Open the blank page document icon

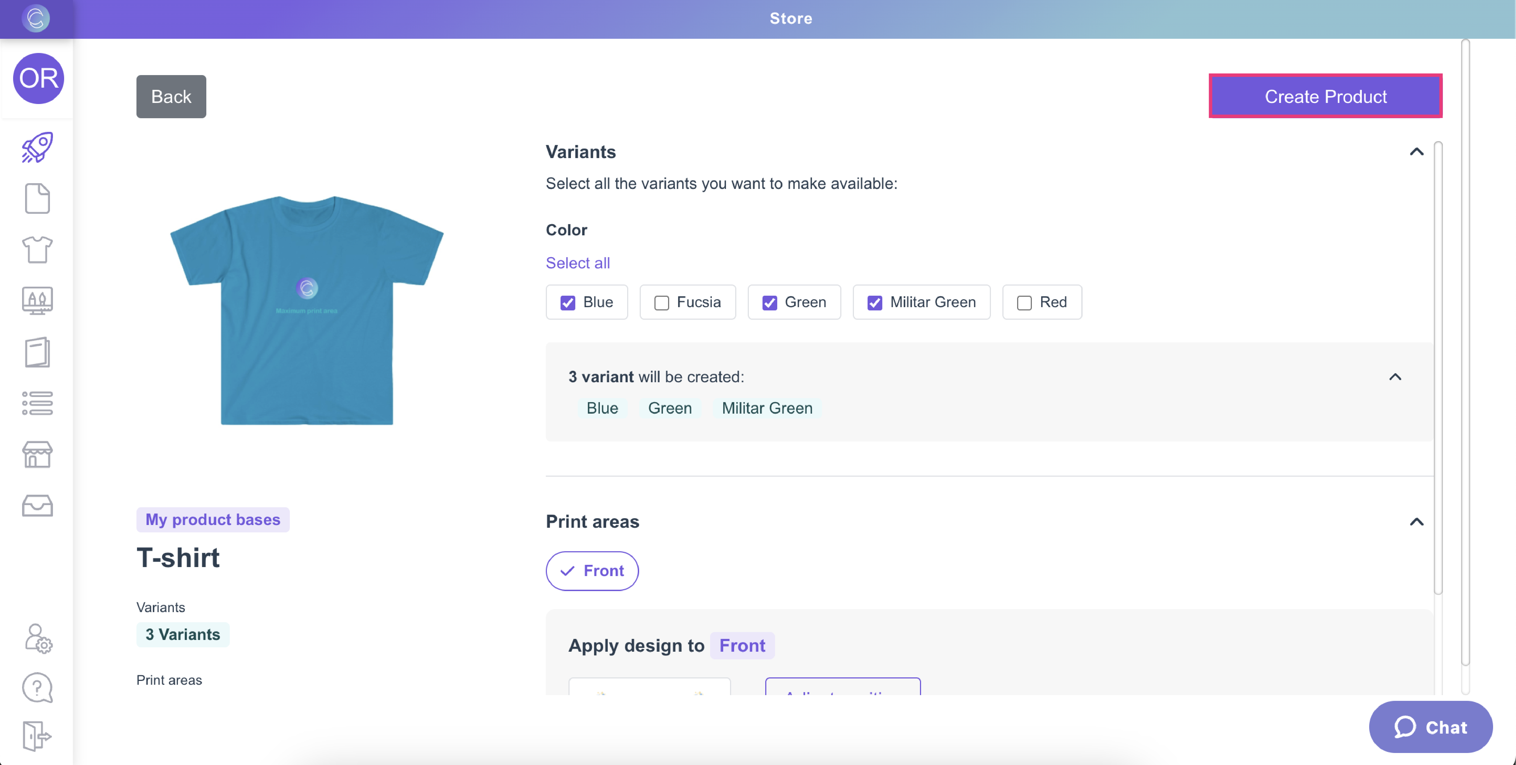(37, 198)
